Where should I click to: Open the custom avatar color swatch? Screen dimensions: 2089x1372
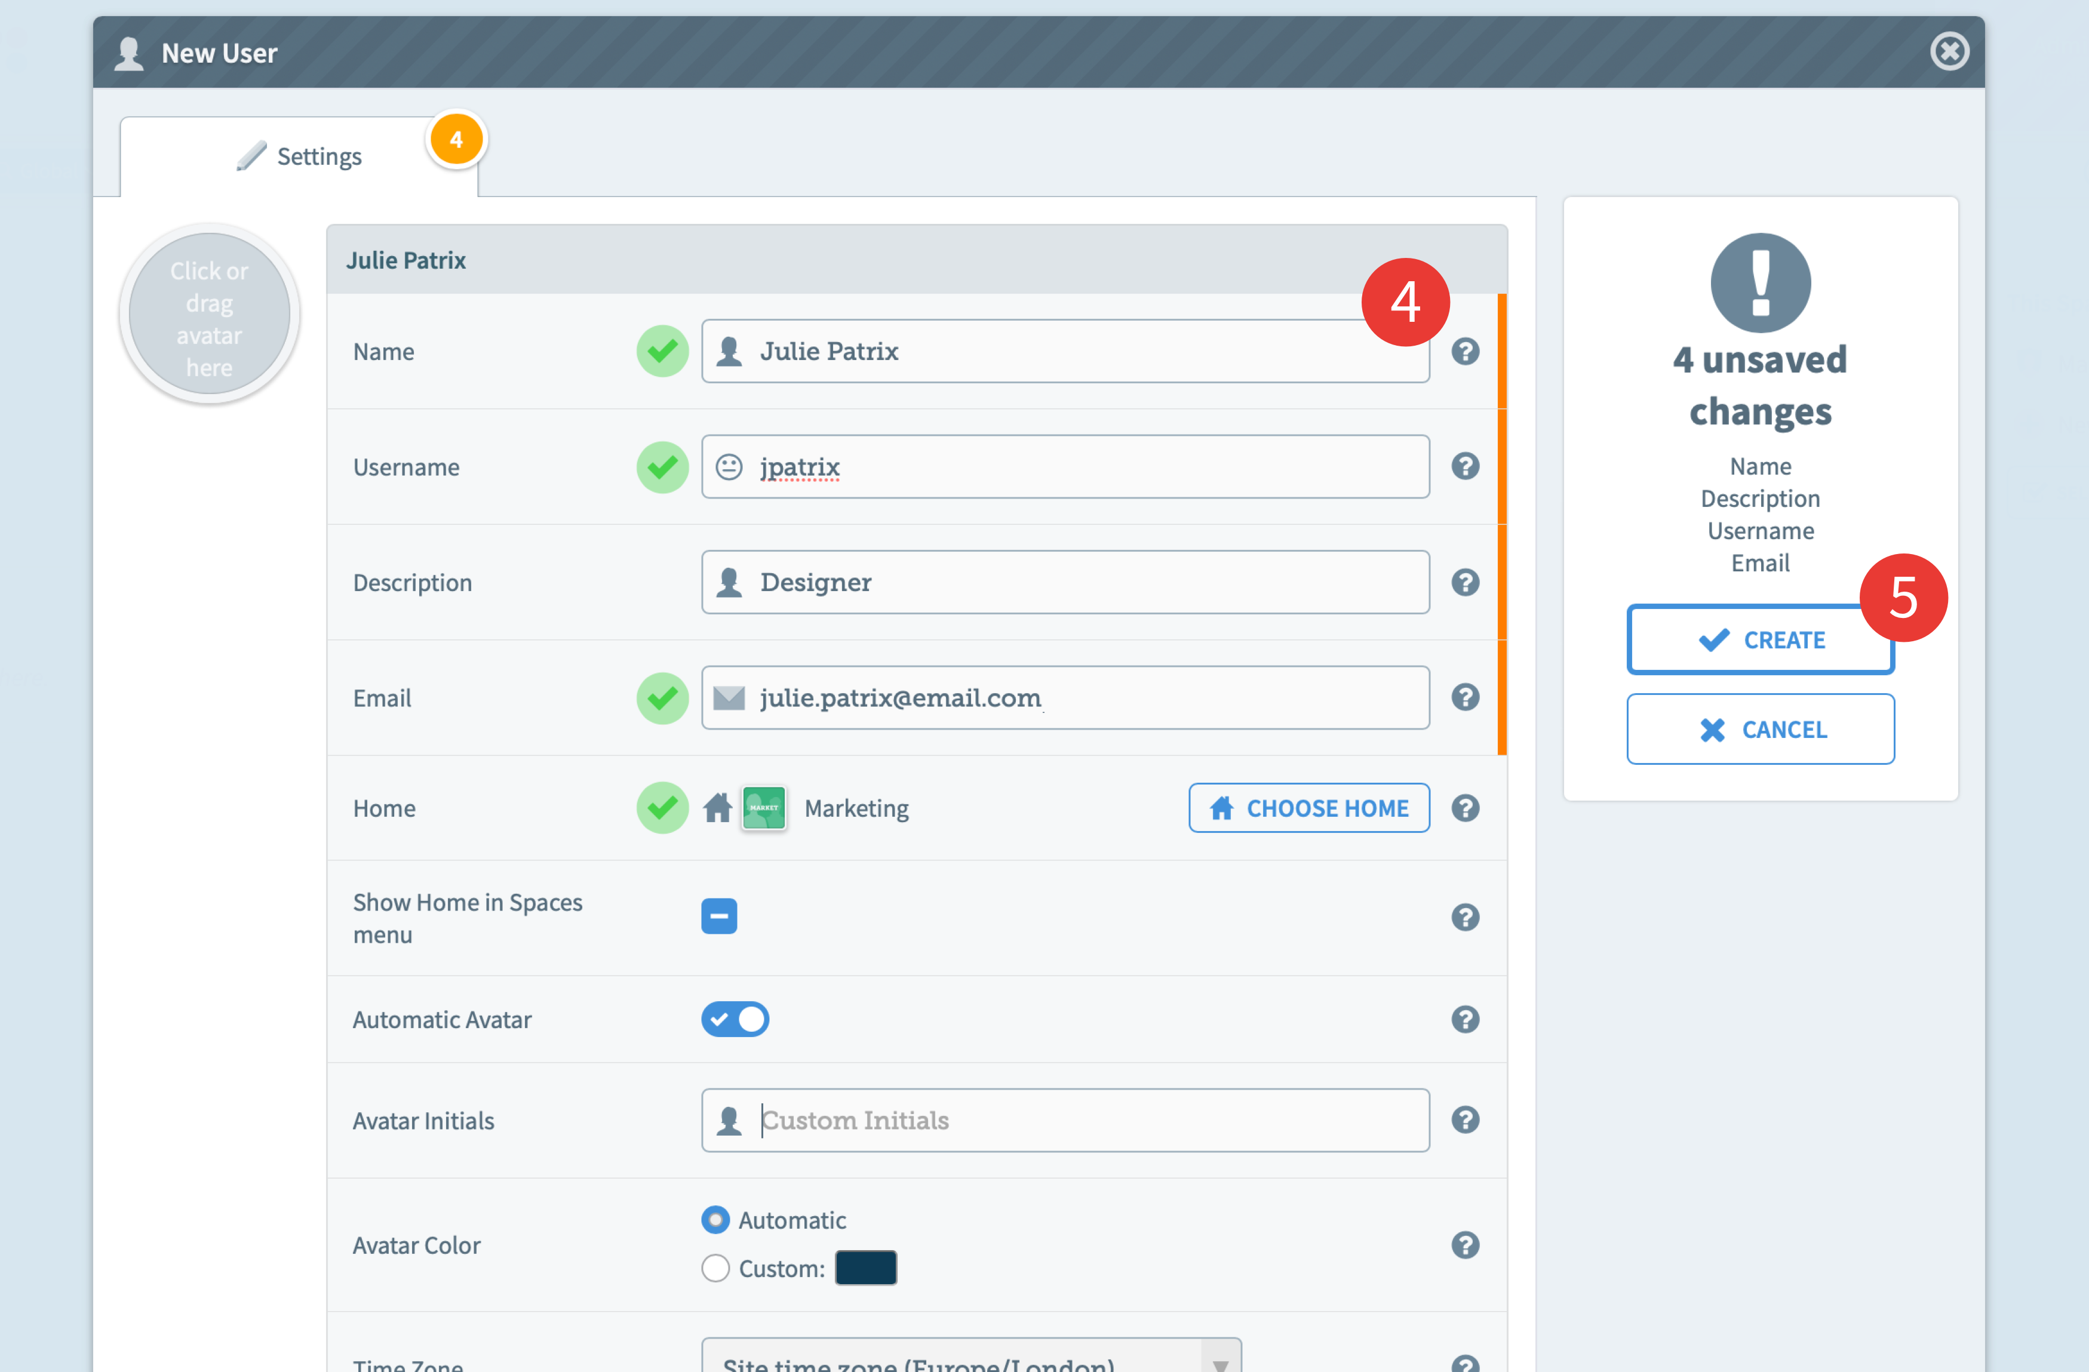tap(865, 1268)
